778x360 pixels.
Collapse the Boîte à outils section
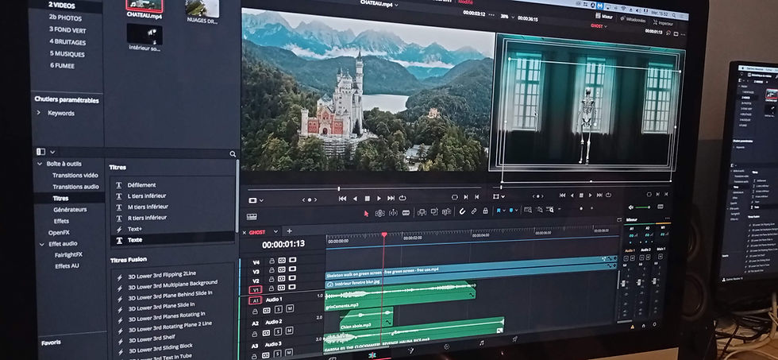[x=40, y=164]
